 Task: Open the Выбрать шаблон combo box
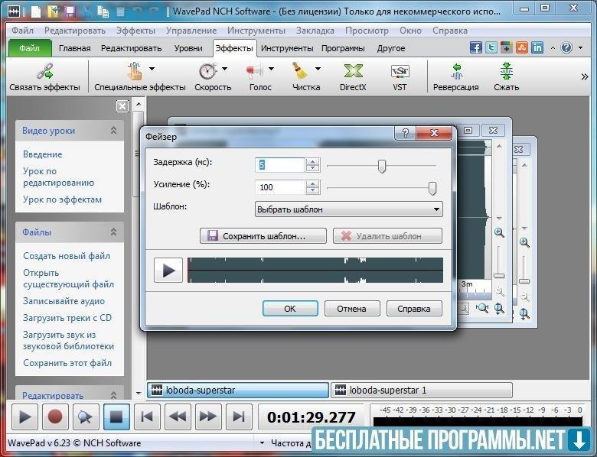(x=349, y=209)
